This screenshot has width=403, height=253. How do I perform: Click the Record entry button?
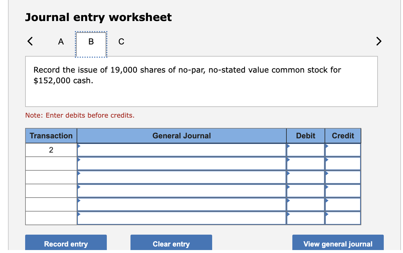[66, 244]
